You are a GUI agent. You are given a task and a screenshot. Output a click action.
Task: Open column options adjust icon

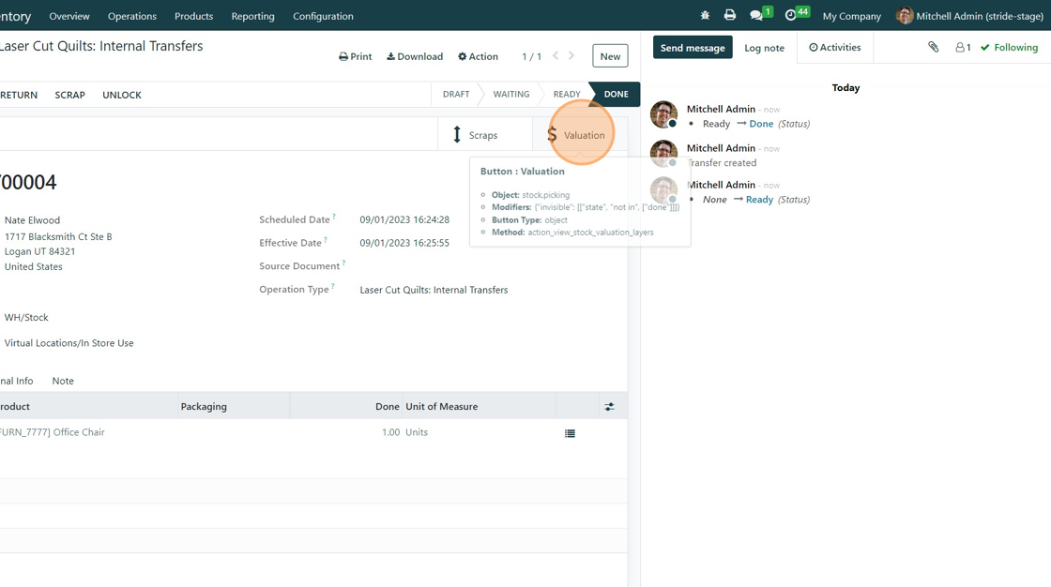tap(609, 407)
